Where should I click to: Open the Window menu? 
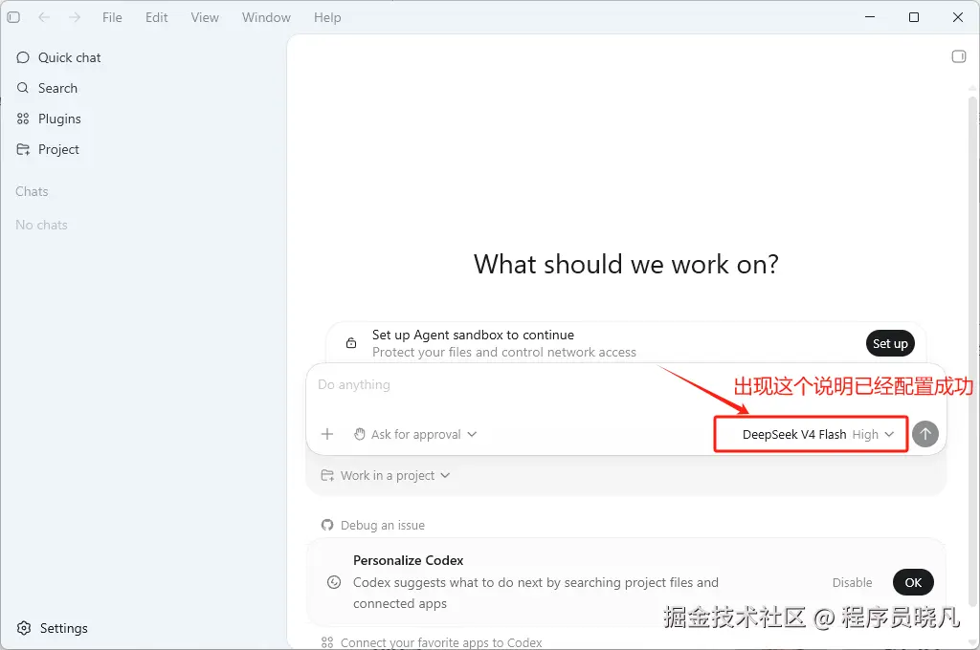point(266,17)
